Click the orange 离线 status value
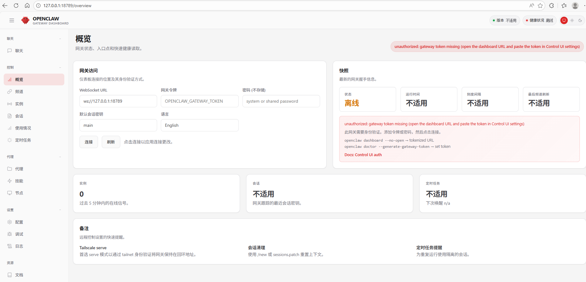 (352, 103)
